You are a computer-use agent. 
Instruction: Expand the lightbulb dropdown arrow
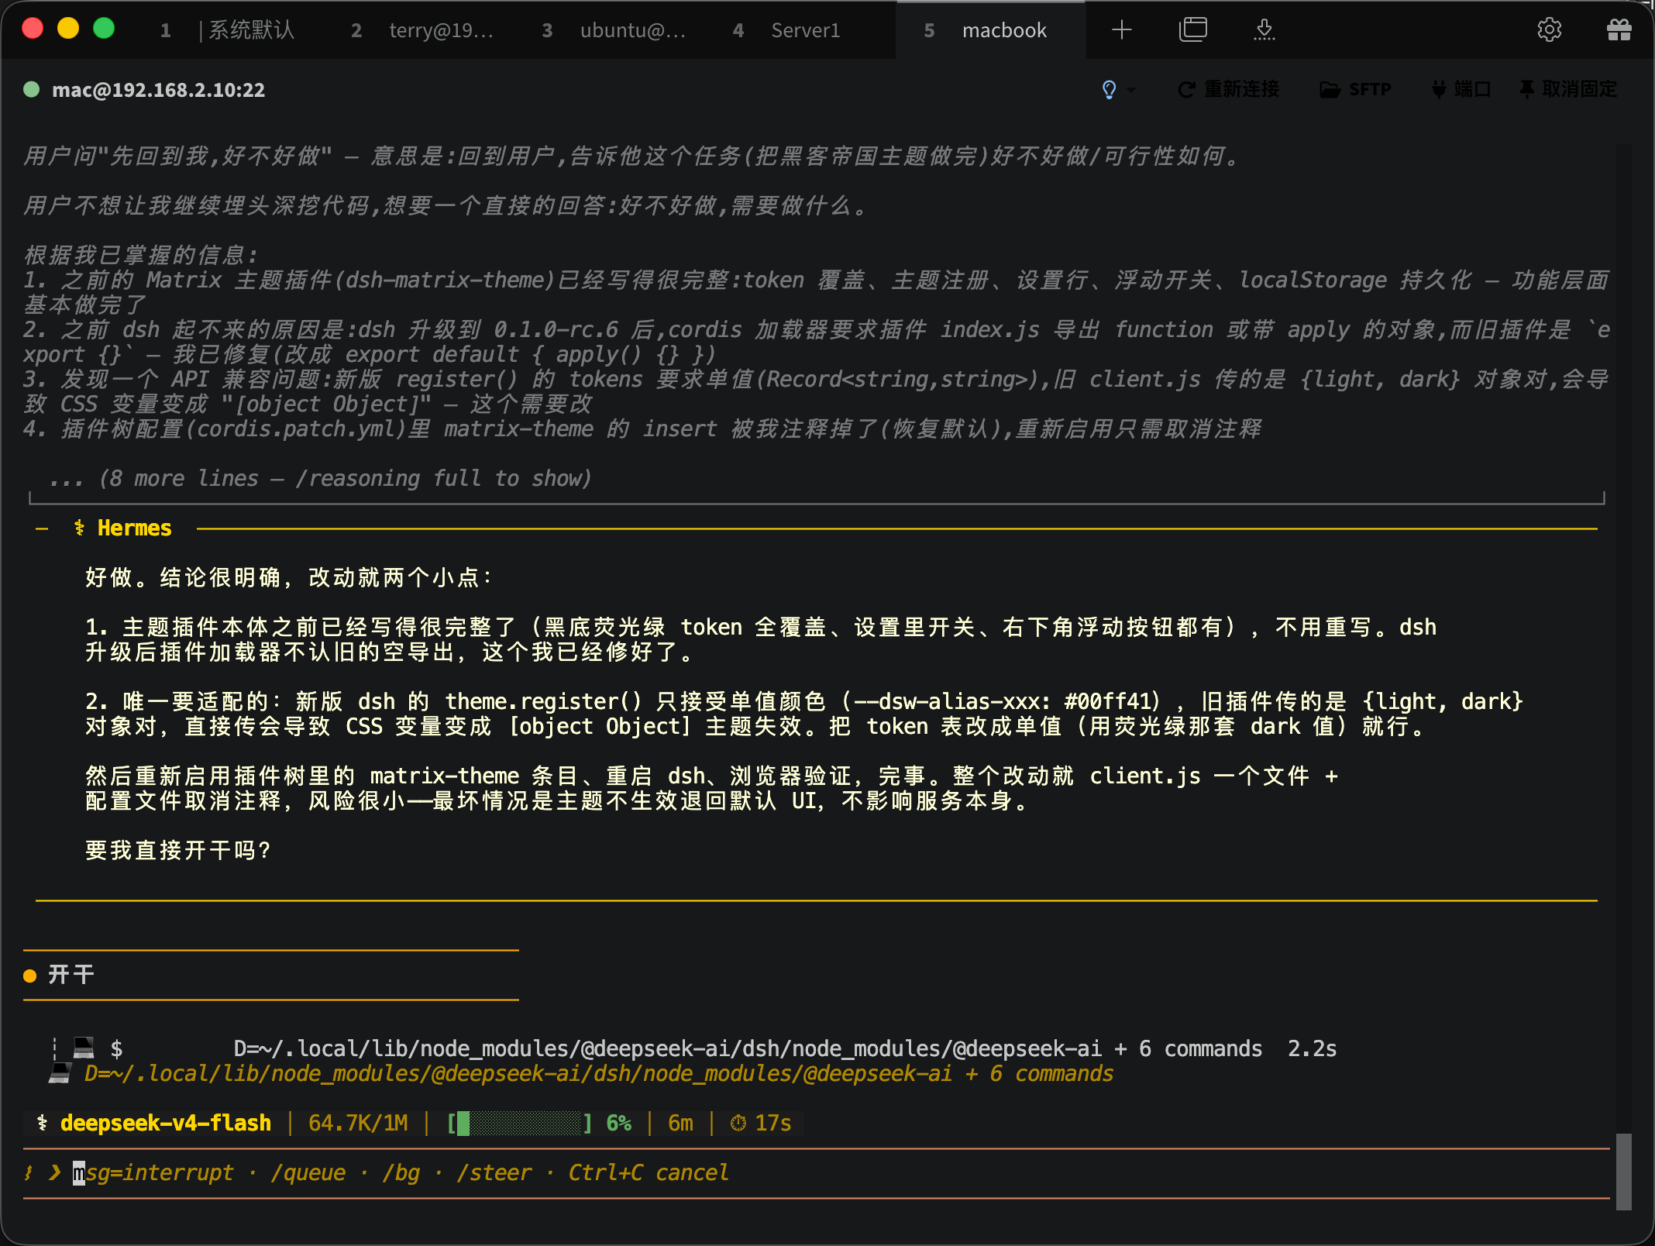click(x=1131, y=90)
